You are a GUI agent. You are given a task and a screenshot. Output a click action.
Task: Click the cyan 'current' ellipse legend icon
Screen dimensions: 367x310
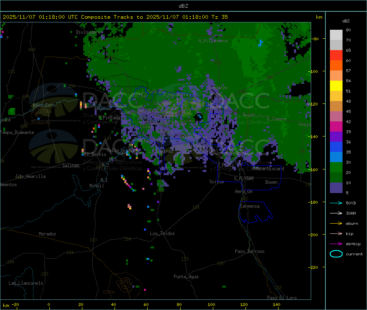(x=336, y=254)
